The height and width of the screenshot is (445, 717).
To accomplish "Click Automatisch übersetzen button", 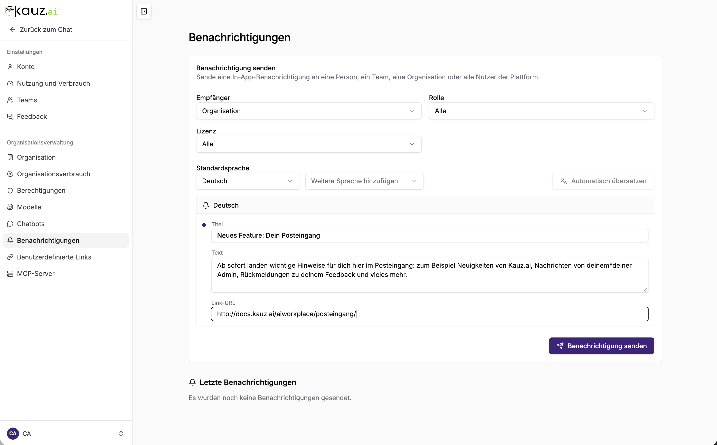I will tap(603, 181).
